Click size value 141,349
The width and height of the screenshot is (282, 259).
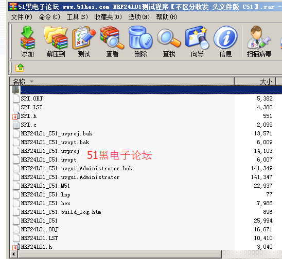coord(262,168)
